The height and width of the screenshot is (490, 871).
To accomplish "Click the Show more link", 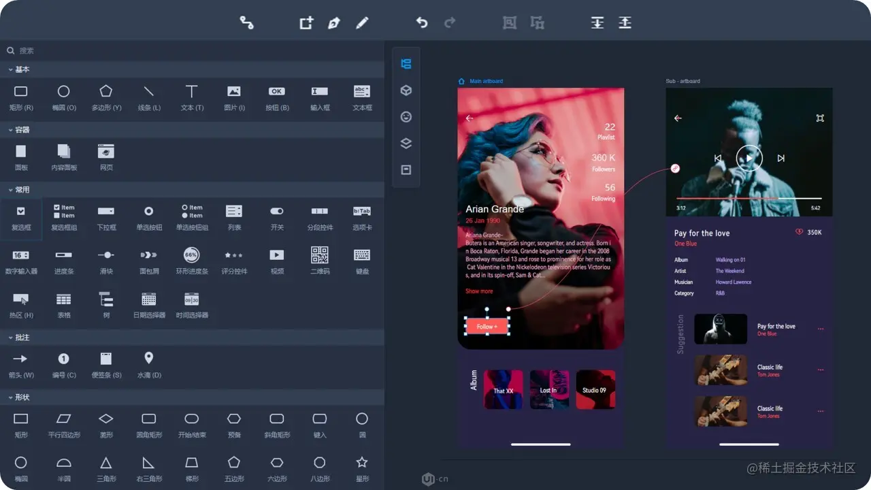I will 479,291.
